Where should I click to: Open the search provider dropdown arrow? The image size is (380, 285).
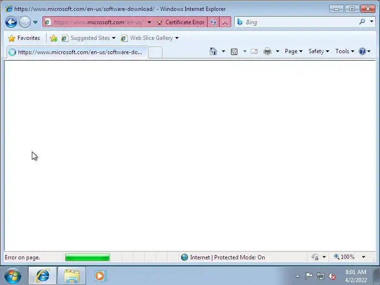[x=371, y=22]
